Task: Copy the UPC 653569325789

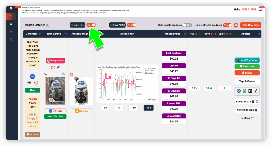Action: tap(256, 110)
